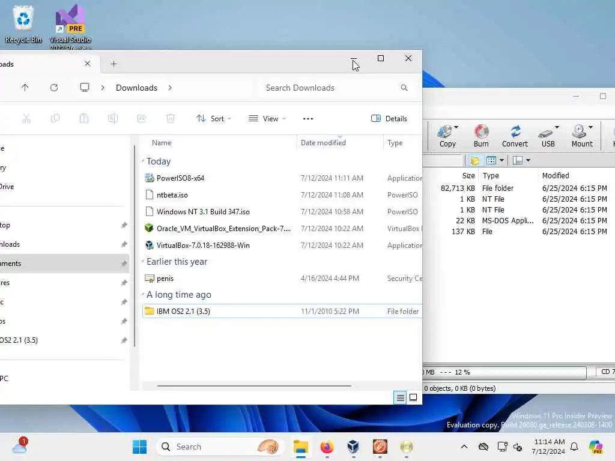The width and height of the screenshot is (615, 461).
Task: Sort files by Type column header
Action: (395, 143)
